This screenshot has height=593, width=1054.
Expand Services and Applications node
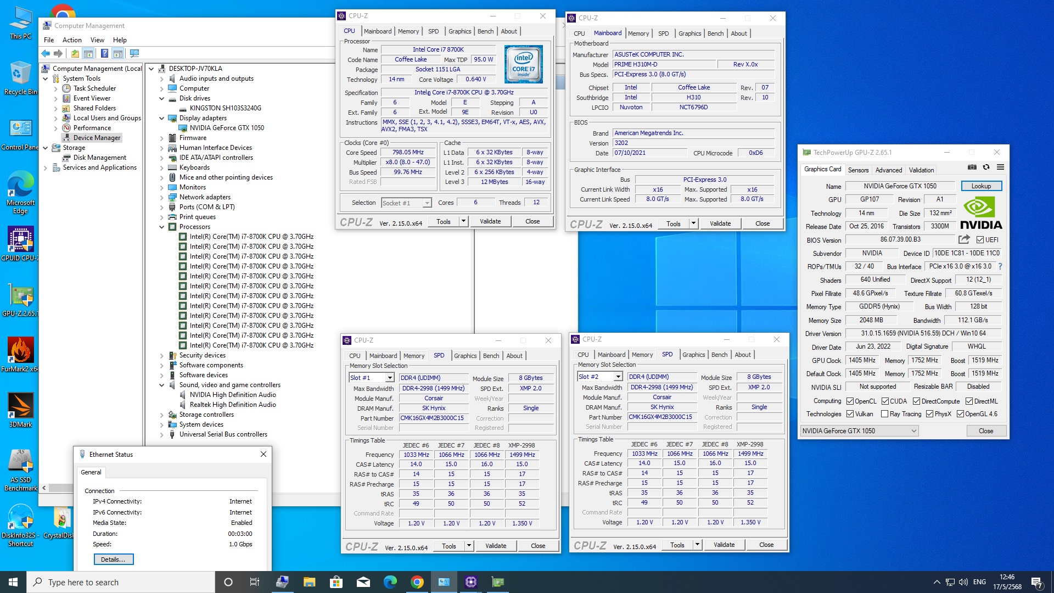(x=45, y=167)
